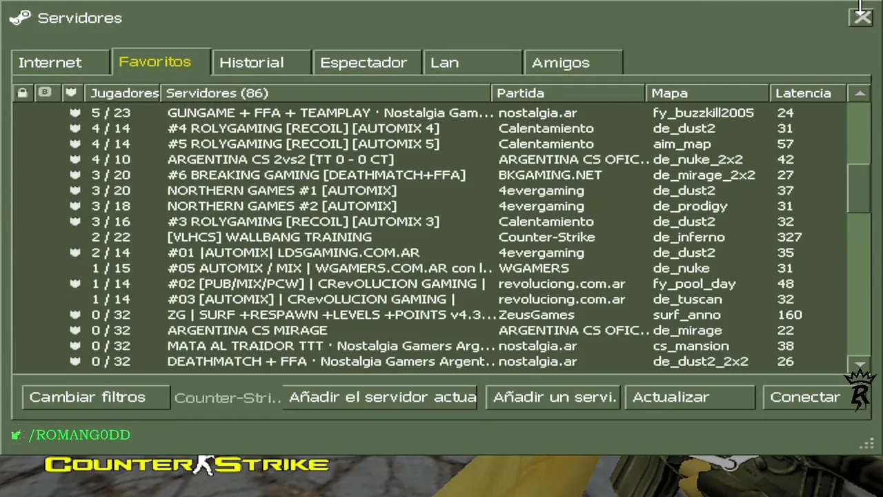
Task: Click Añadir un servidor button
Action: 553,397
